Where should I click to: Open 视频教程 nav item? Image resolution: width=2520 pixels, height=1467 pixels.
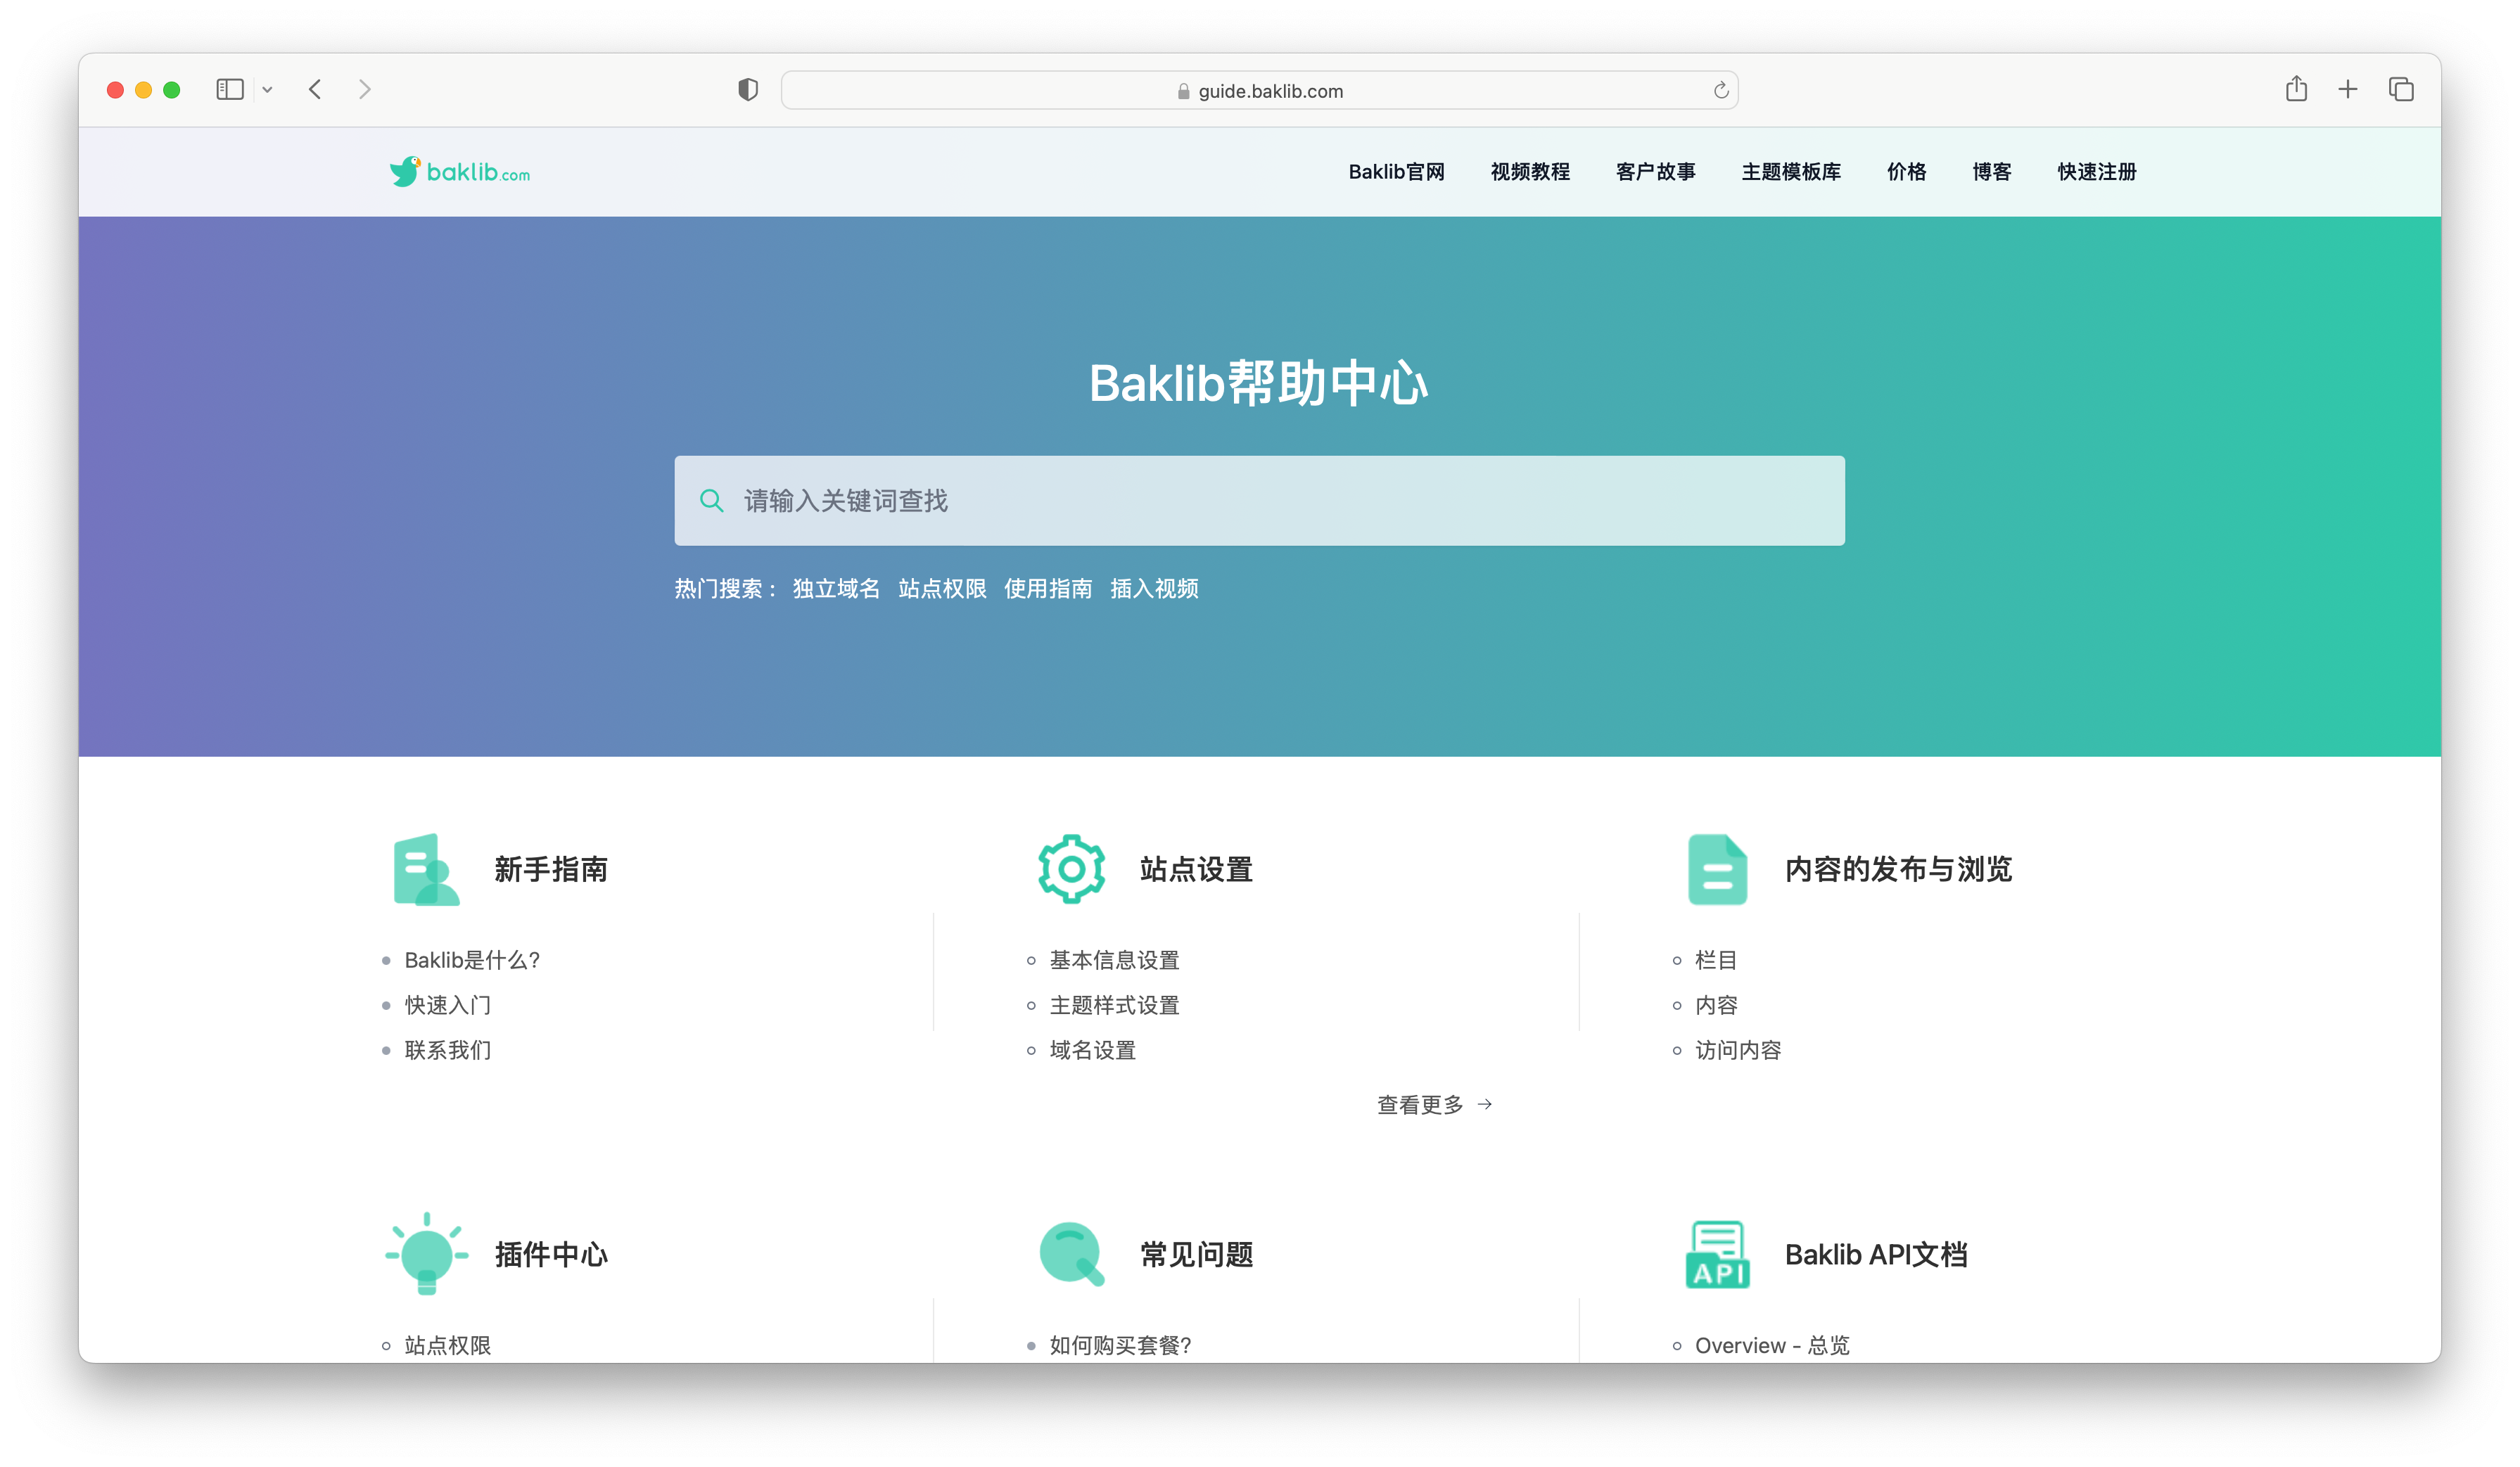(x=1530, y=172)
